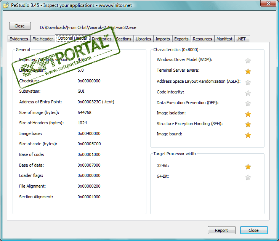The image size is (279, 241).
Task: Click the Image base label
Action: (x=30, y=134)
